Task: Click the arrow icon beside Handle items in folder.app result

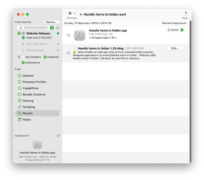Action: coord(68,35)
